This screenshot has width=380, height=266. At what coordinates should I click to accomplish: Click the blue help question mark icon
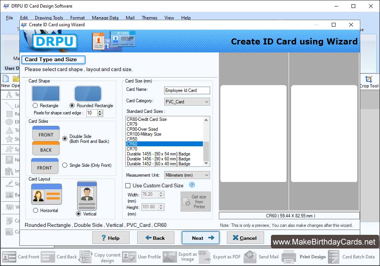192,185
